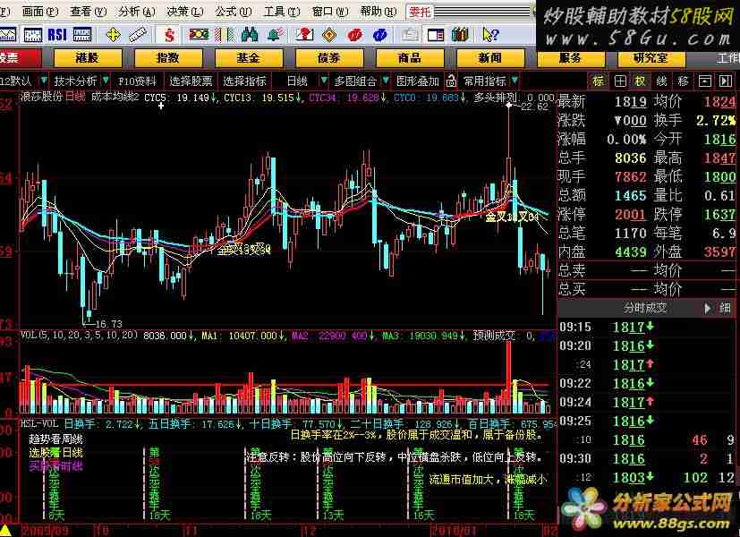740x537 pixels.
Task: Click the yellow diamond sign icon
Action: click(329, 34)
